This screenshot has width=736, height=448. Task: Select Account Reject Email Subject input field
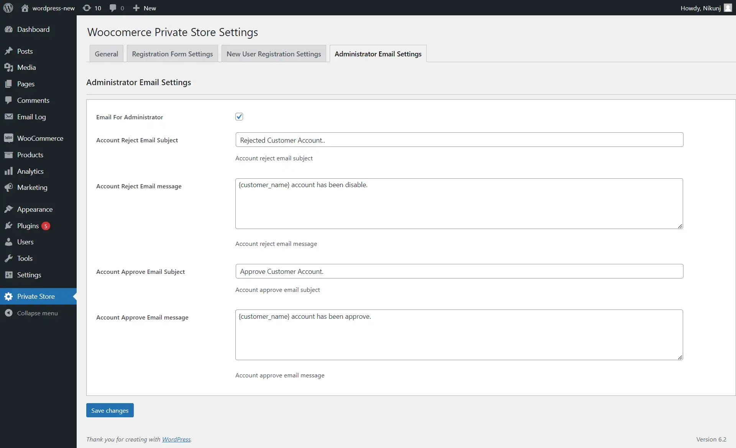(460, 139)
